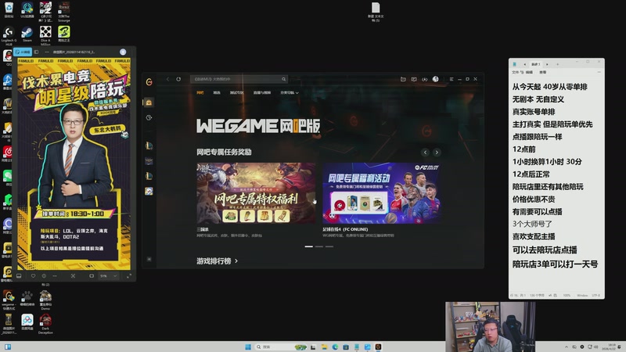Go back in WeGame navigation
Screen dimensions: 626x352
point(167,79)
